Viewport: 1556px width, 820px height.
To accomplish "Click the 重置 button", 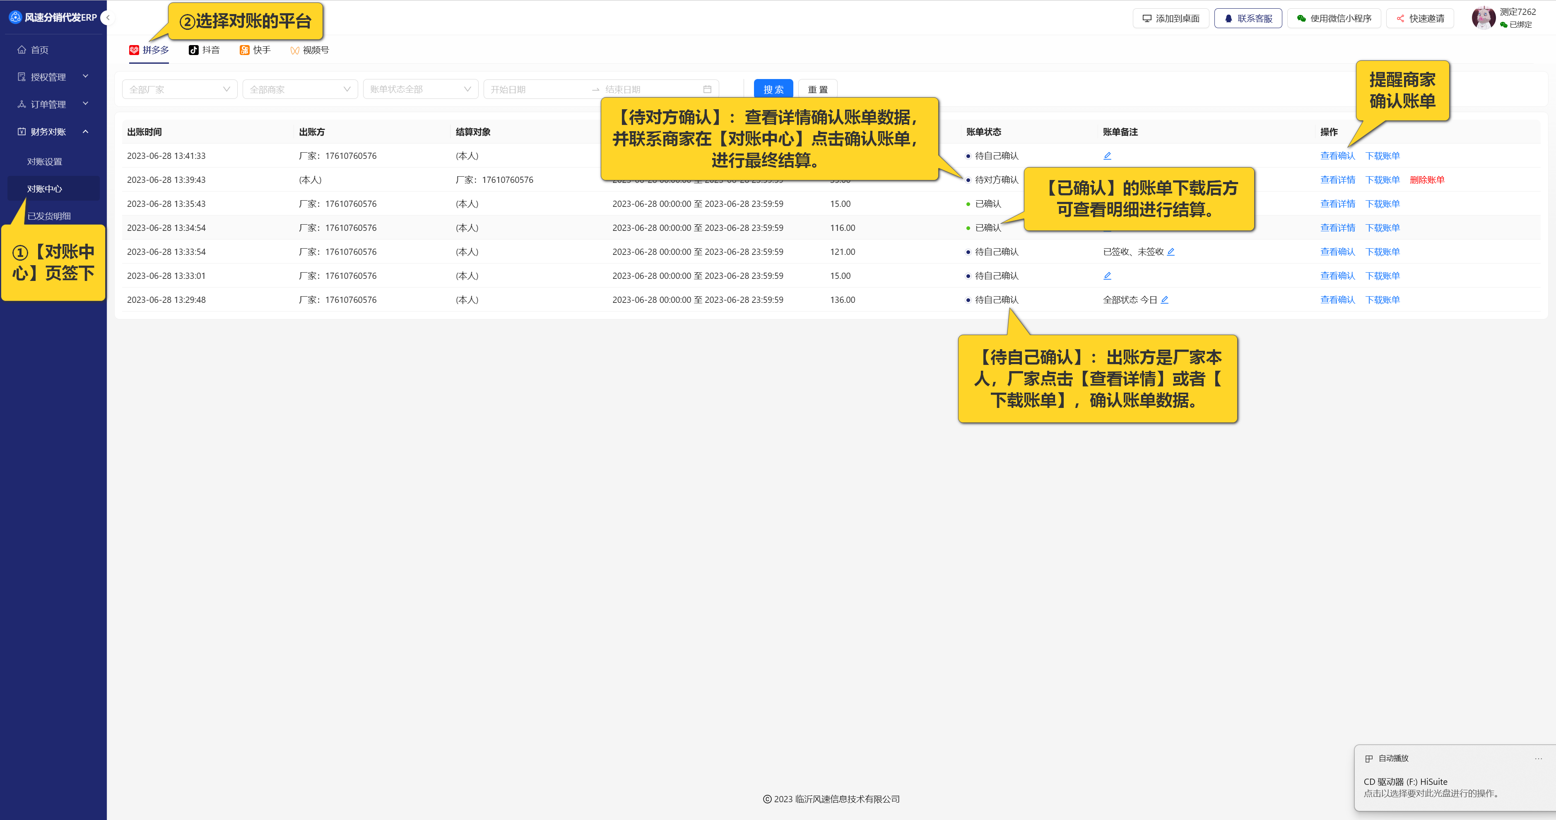I will pos(818,89).
